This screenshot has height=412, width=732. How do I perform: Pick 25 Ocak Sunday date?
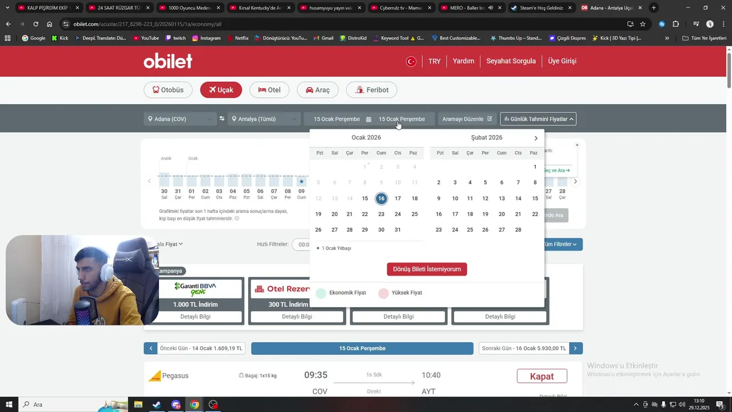click(x=415, y=214)
